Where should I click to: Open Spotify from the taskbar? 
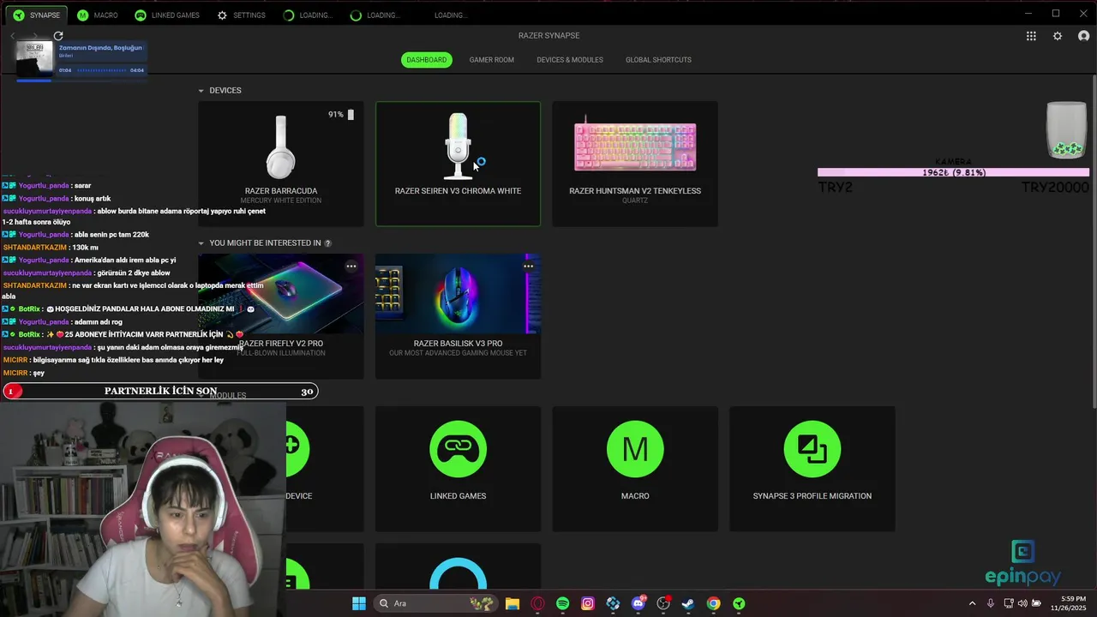tap(562, 603)
